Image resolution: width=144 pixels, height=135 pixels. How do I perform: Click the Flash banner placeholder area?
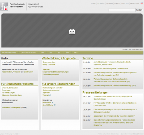(72, 30)
